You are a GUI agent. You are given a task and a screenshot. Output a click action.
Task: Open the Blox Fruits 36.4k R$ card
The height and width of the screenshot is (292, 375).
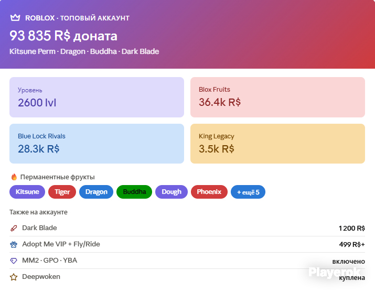[x=277, y=98]
